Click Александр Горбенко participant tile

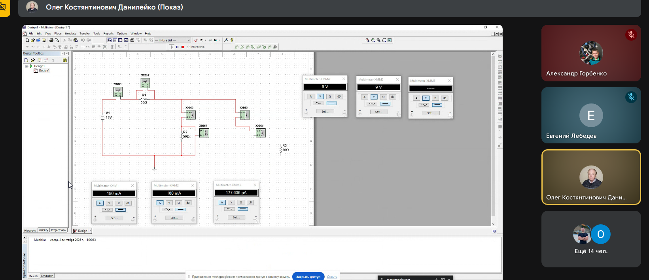point(591,53)
